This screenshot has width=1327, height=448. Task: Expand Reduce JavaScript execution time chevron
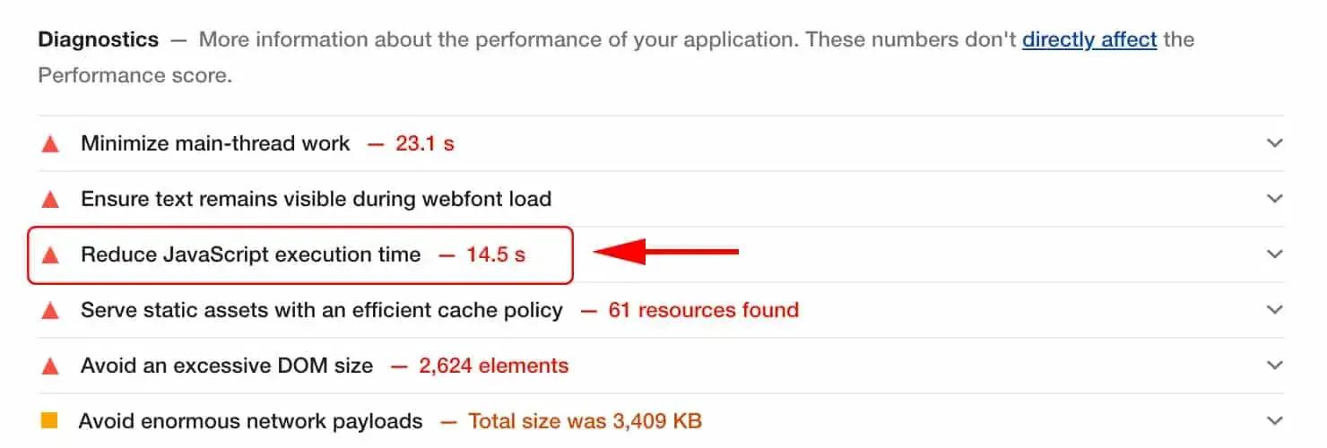(1274, 254)
